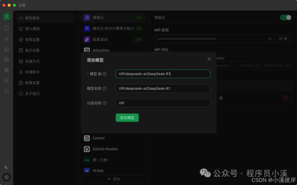Image resolution: width=297 pixels, height=185 pixels.
Task: Open 数据设置 settings section
Action: click(46, 83)
